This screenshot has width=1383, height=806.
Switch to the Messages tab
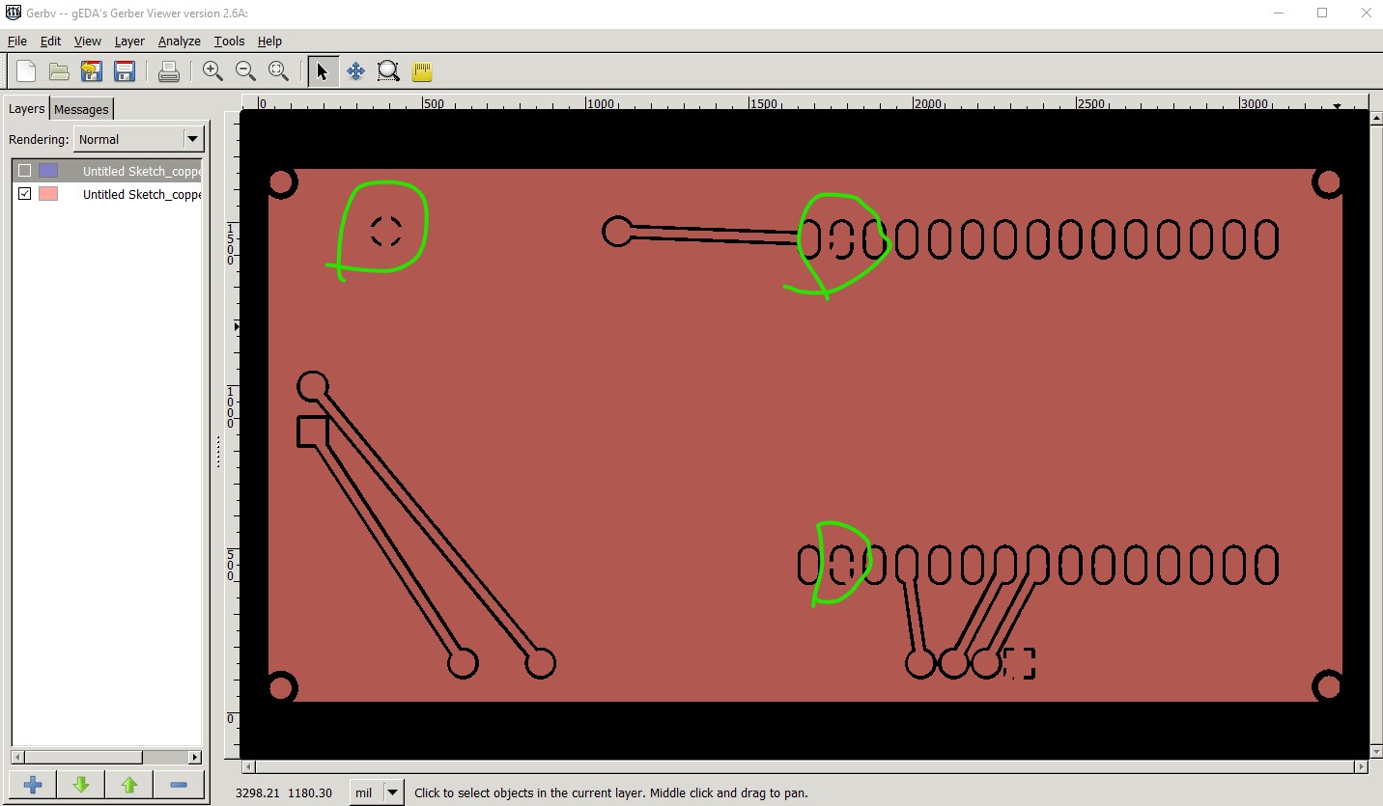(x=81, y=109)
